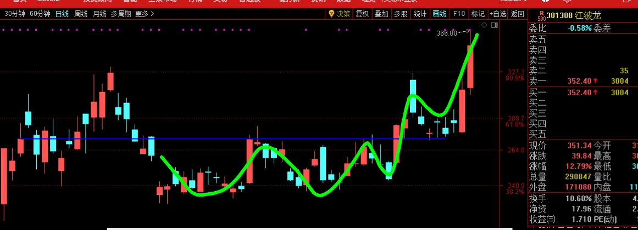
Task: Enable 叠加 overlay mode
Action: (381, 14)
